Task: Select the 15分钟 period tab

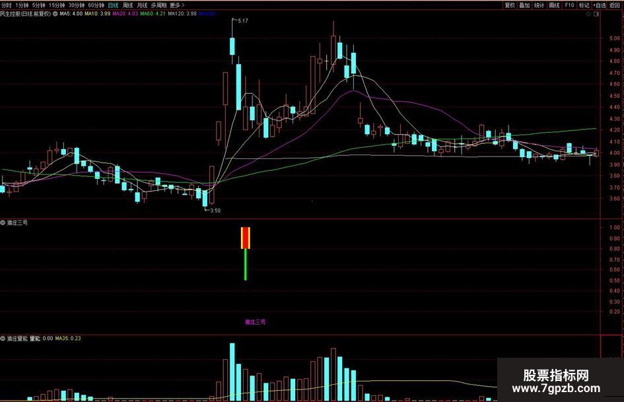Action: tap(57, 5)
